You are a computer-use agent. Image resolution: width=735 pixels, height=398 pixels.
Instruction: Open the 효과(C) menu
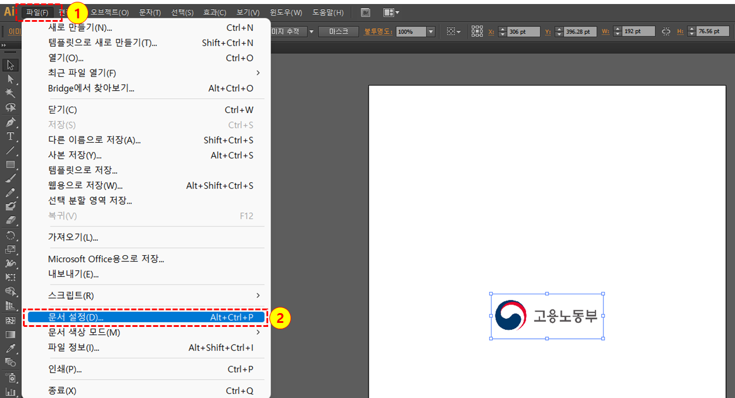pyautogui.click(x=215, y=13)
